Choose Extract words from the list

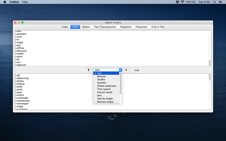[x=106, y=92]
